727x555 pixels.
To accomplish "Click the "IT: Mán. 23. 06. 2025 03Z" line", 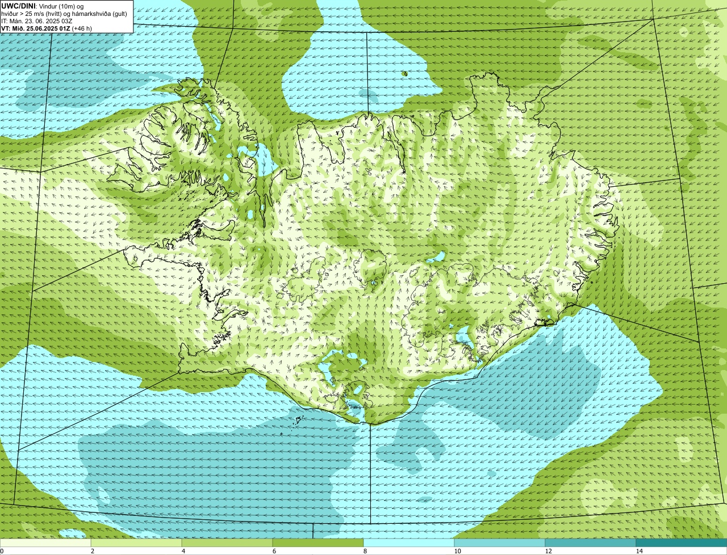I will coord(37,20).
